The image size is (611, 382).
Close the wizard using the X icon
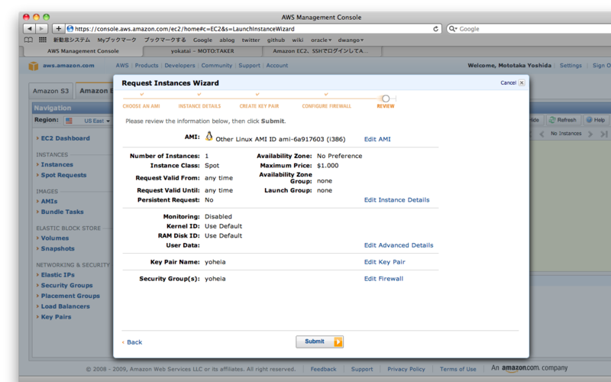tap(522, 83)
